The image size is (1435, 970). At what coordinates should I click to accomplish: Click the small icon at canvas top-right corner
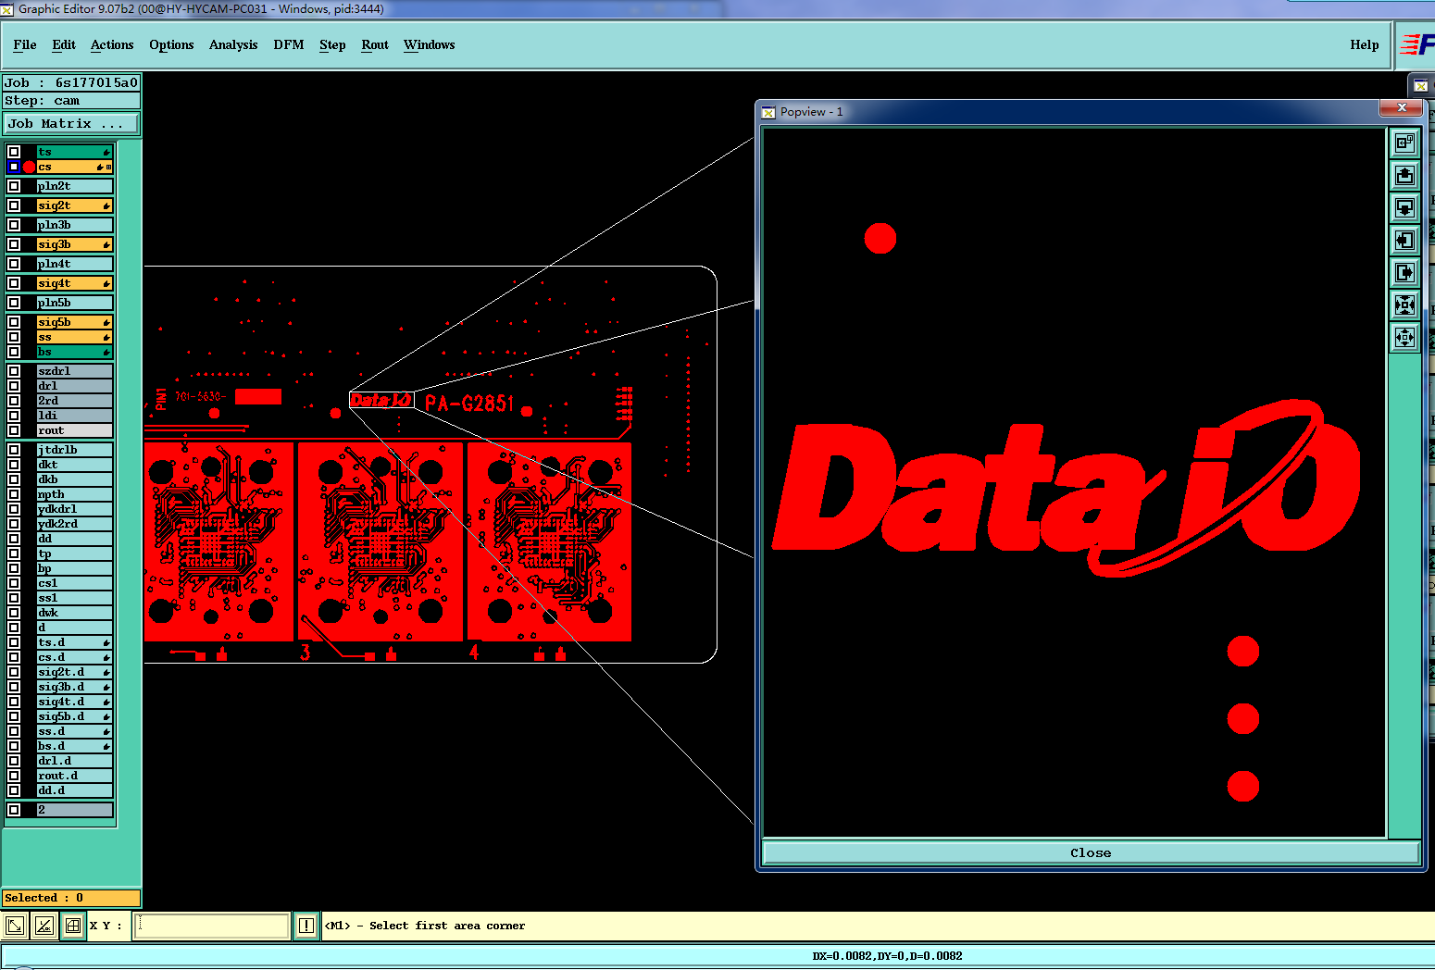coord(1420,86)
